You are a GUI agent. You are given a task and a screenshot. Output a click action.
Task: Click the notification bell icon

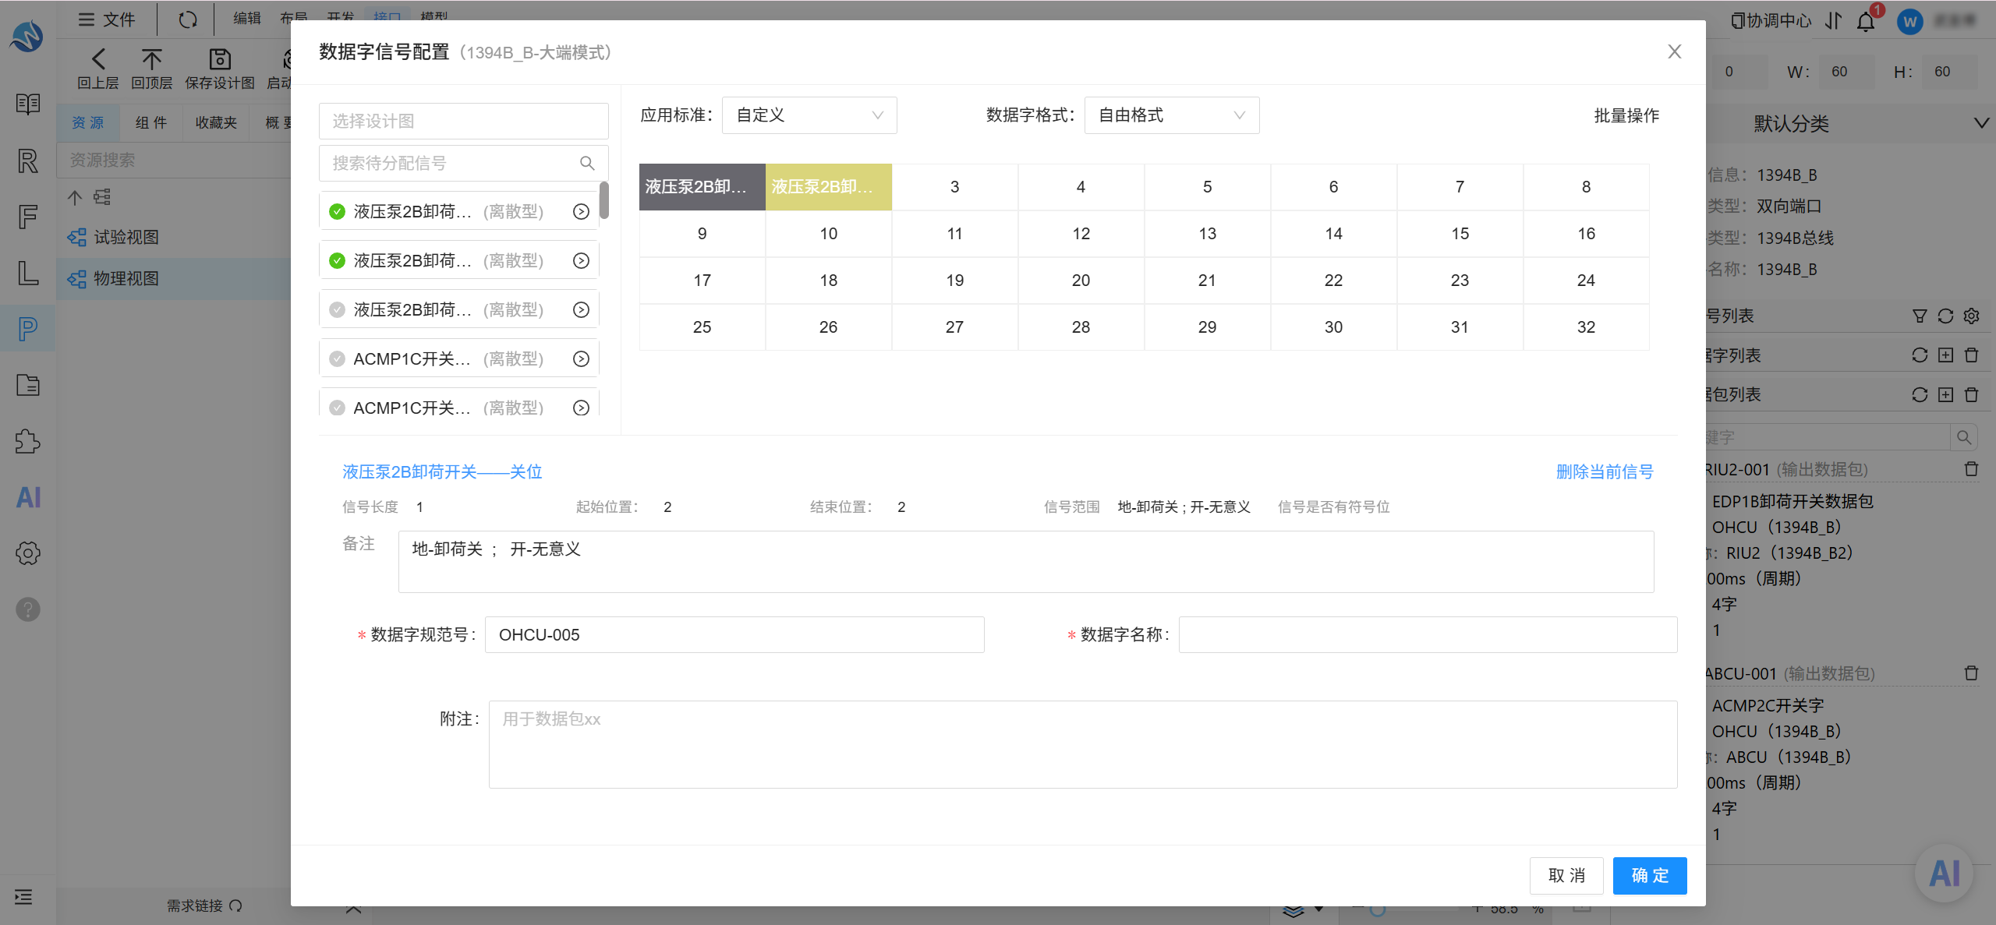tap(1866, 21)
